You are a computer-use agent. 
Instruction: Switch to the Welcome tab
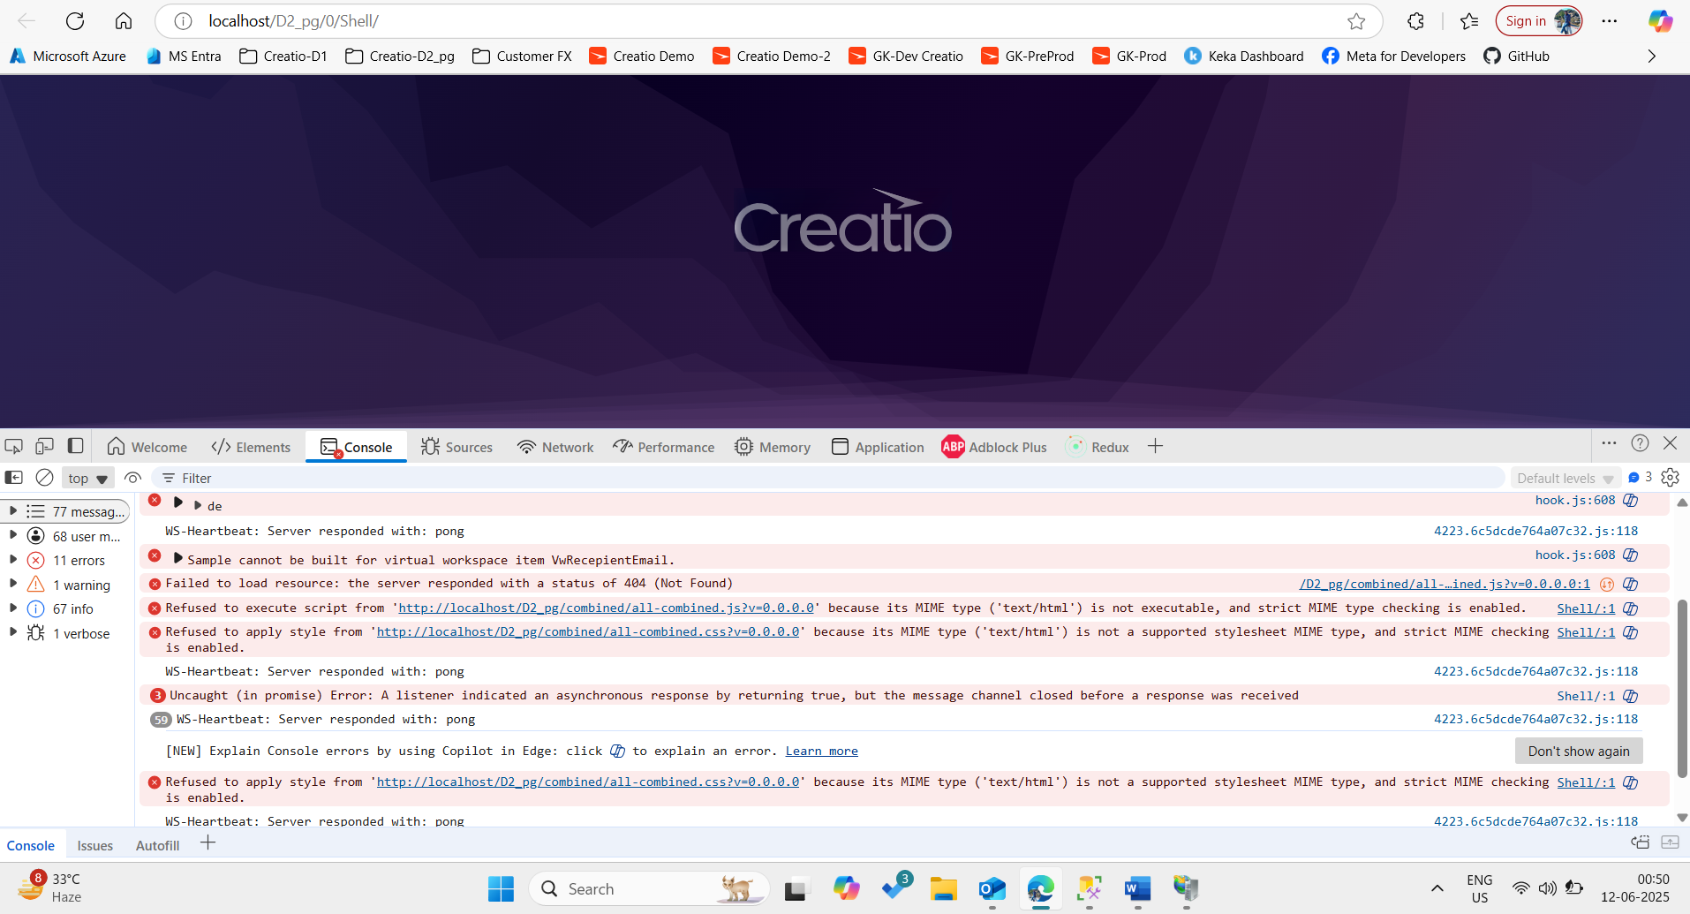pyautogui.click(x=147, y=447)
